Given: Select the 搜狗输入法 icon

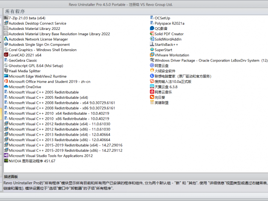Looking at the screenshot, I should coord(152,81).
